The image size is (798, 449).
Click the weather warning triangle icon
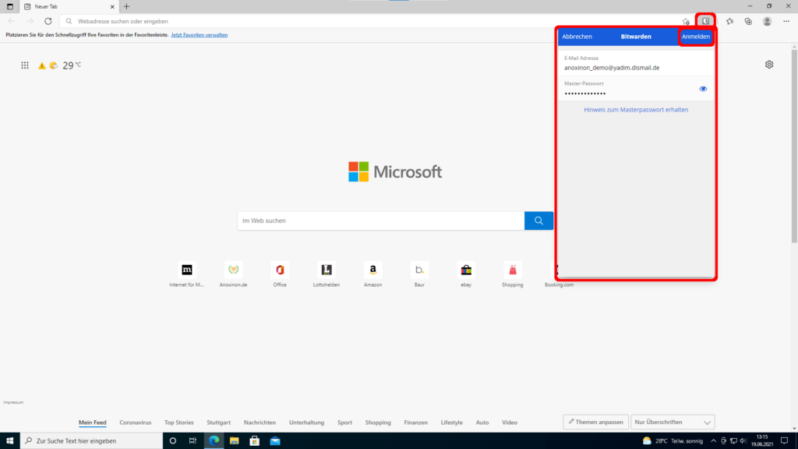(x=42, y=65)
